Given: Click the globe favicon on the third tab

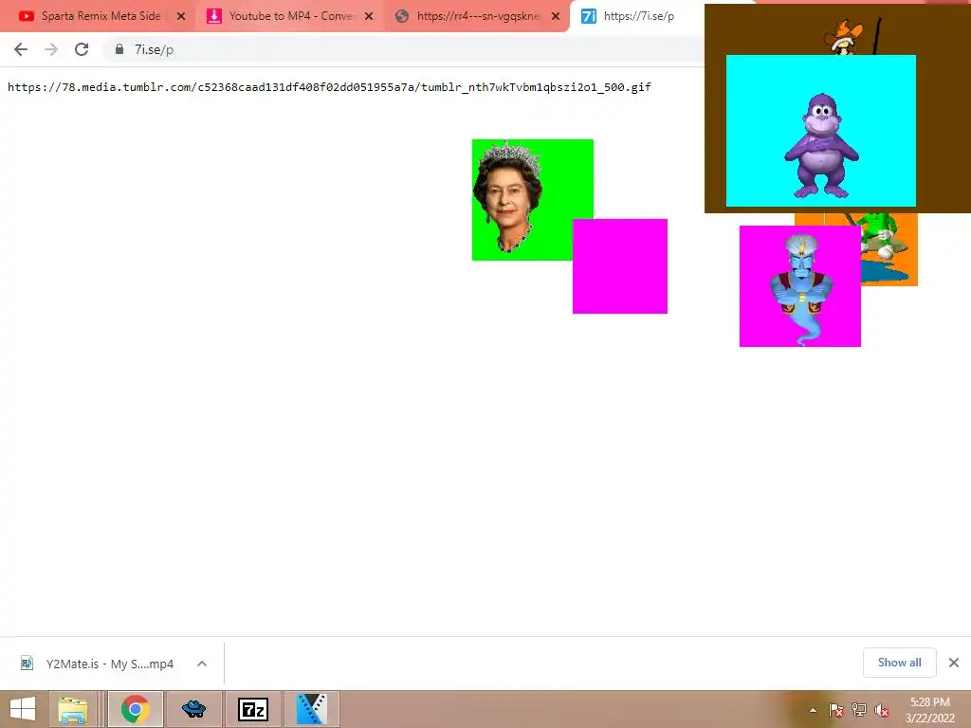Looking at the screenshot, I should pyautogui.click(x=402, y=16).
